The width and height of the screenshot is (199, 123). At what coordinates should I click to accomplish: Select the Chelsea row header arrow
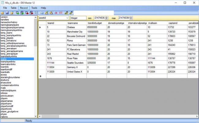tap(42, 27)
